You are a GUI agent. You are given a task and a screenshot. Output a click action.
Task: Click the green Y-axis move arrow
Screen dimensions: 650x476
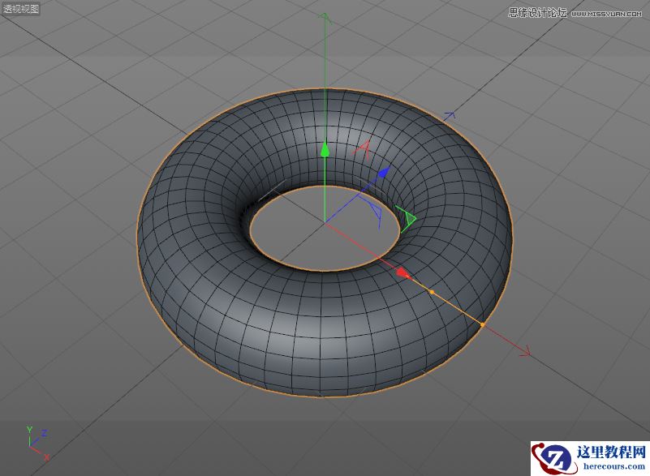tap(325, 150)
